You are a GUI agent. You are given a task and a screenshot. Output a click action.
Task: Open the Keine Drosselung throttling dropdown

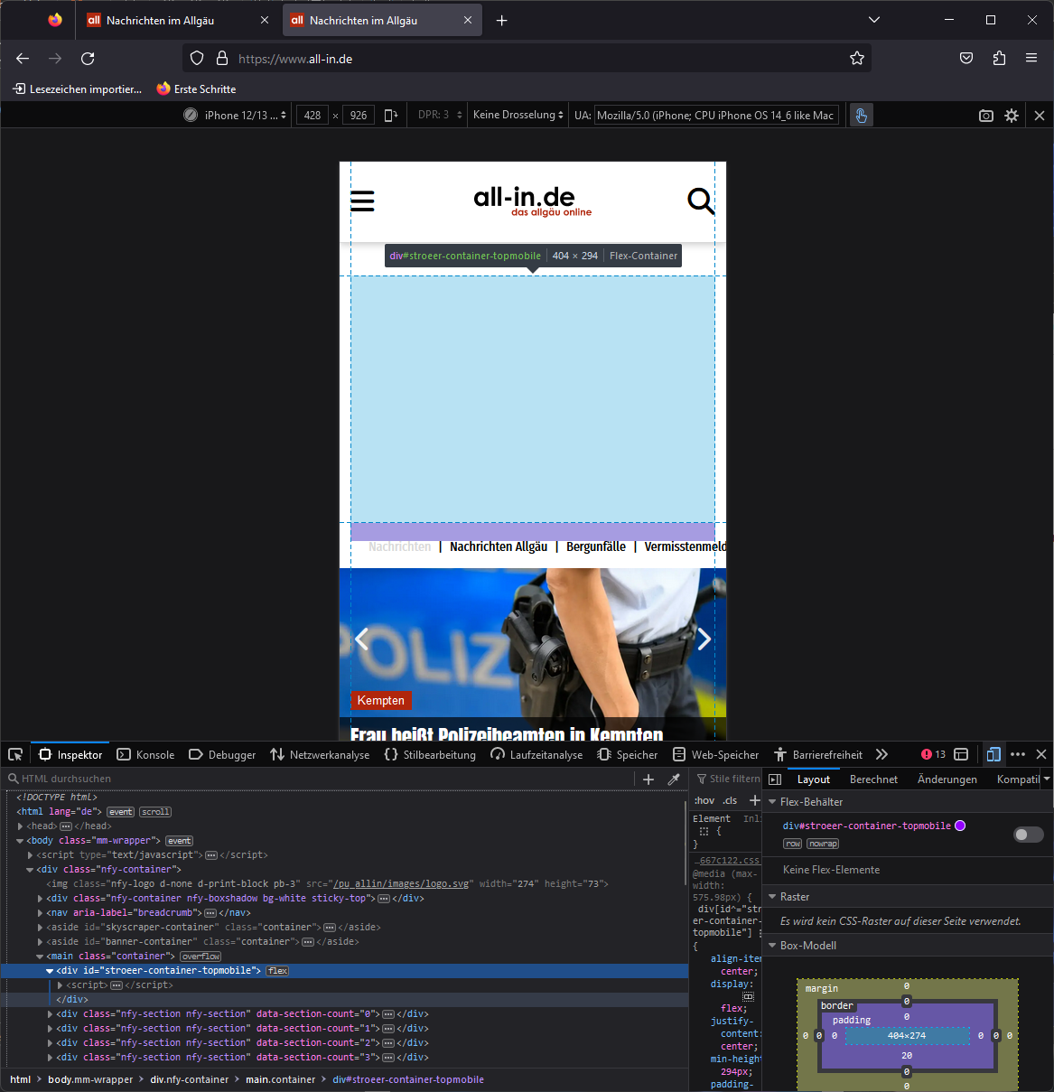518,116
